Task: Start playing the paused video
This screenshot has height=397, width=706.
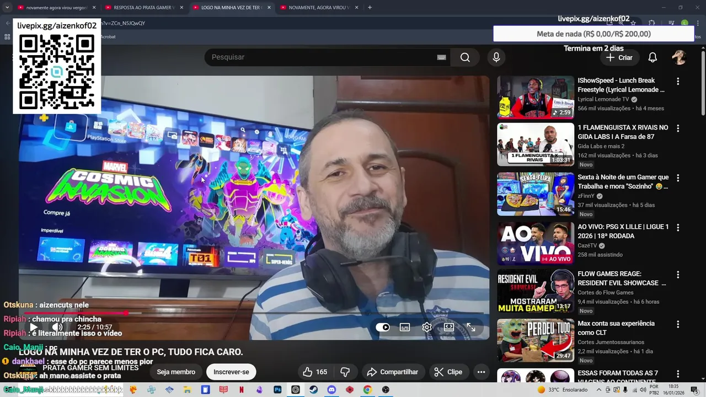Action: pyautogui.click(x=34, y=327)
